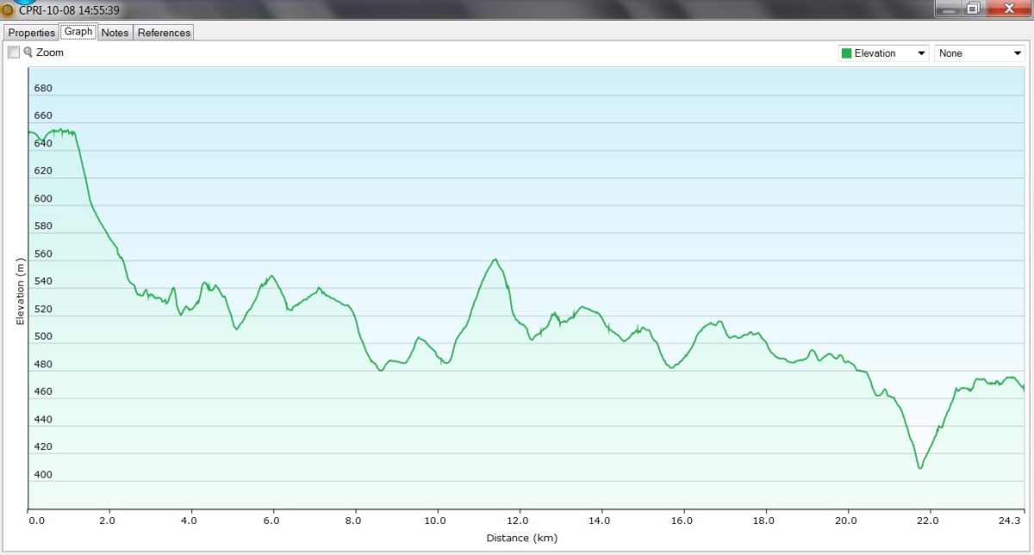Click the Elevation (m) axis label

20,291
